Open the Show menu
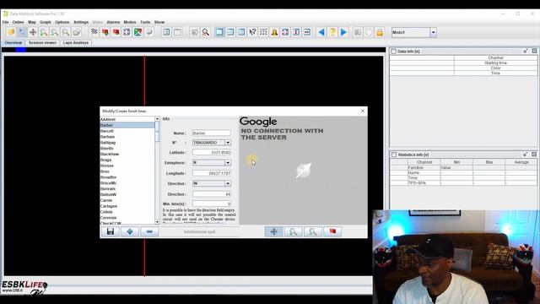The width and height of the screenshot is (540, 304). (x=159, y=22)
